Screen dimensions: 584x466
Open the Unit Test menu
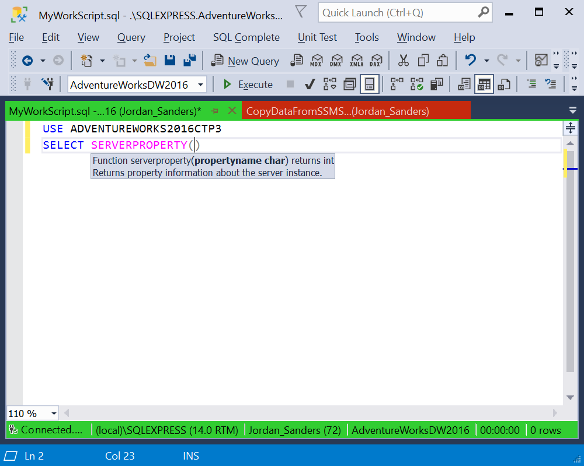point(317,37)
